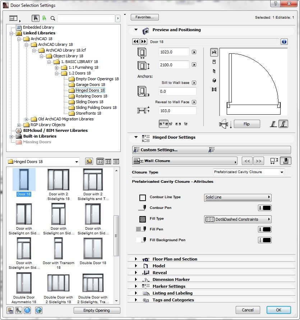This screenshot has width=300, height=320.
Task: Go to next settings page >>
Action: coord(258,161)
